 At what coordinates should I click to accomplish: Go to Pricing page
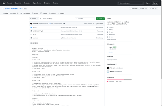(x=55, y=3)
